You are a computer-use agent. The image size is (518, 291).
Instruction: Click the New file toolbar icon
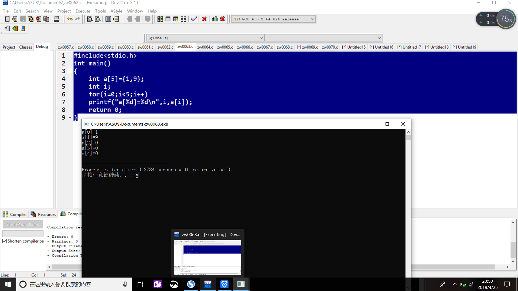point(7,19)
